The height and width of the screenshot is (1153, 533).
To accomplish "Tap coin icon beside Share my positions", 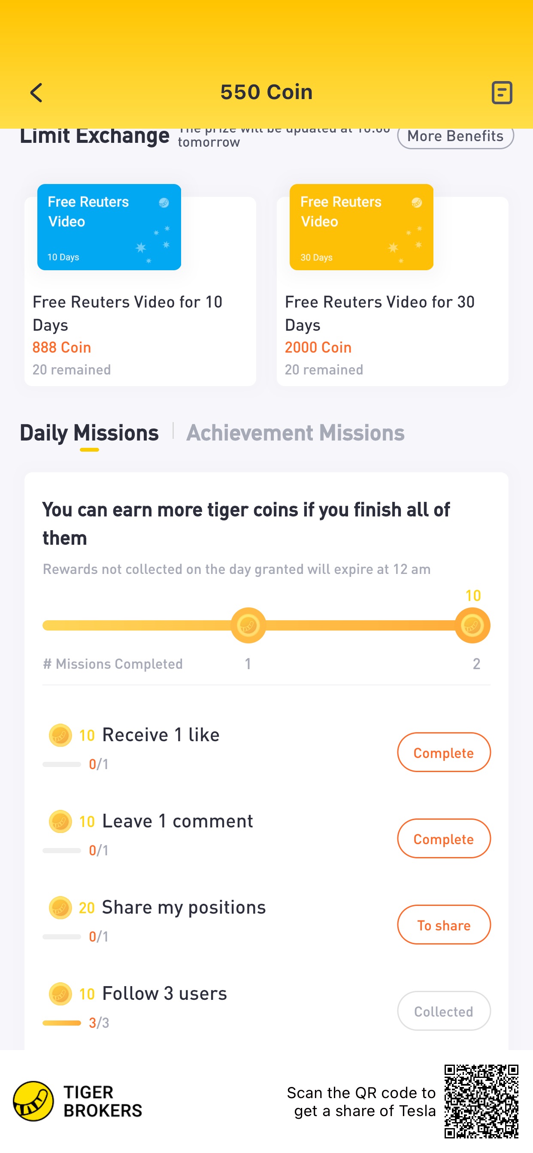I will point(61,908).
